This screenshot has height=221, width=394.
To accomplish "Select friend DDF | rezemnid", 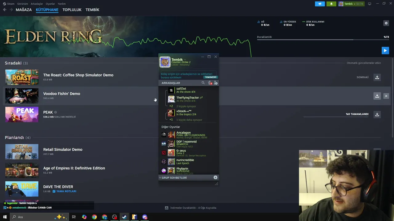I will click(x=189, y=144).
